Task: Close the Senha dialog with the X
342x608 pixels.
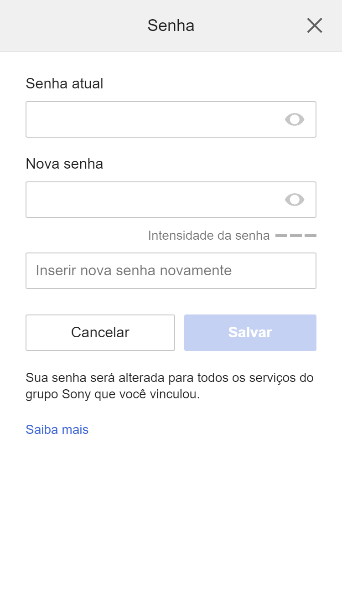Action: tap(315, 26)
